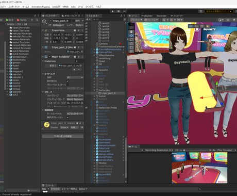Open the Untagged tag dropdown
237x196 pixels.
(x=58, y=25)
